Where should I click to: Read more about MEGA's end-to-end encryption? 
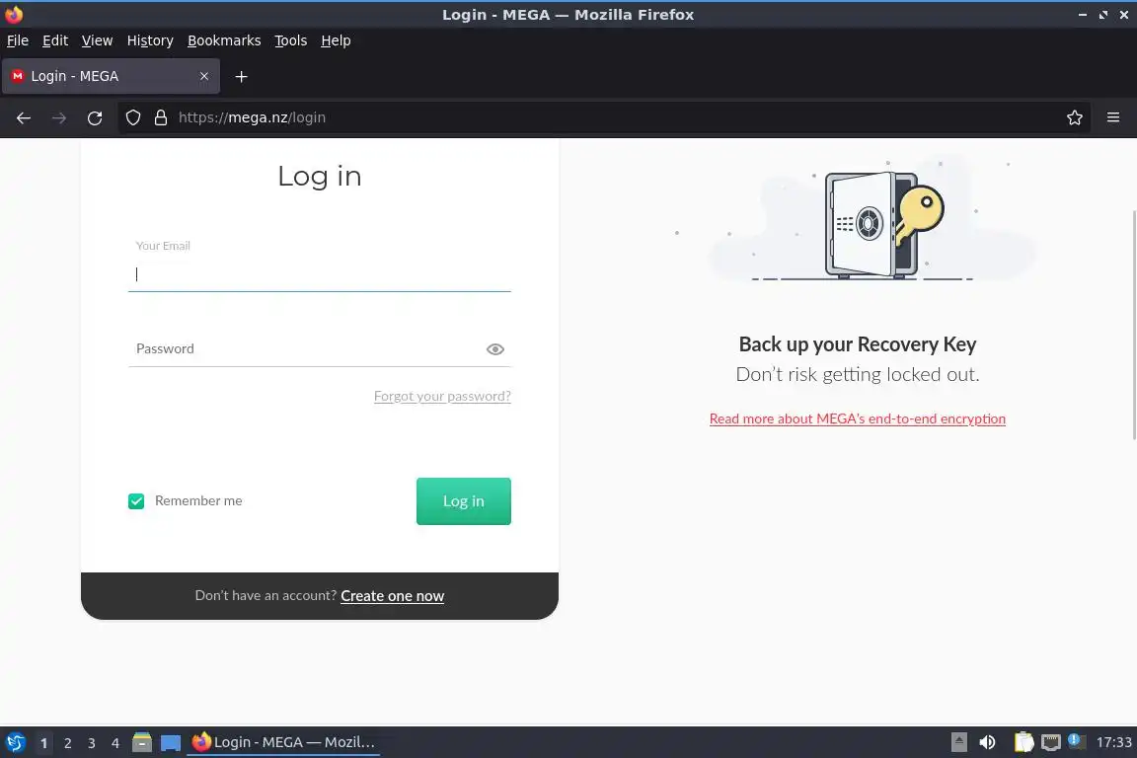[857, 418]
